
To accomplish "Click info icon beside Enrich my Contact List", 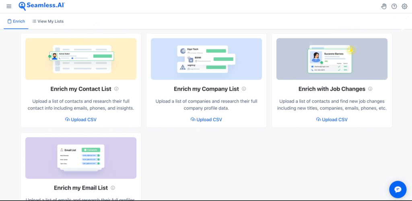I will tap(116, 89).
